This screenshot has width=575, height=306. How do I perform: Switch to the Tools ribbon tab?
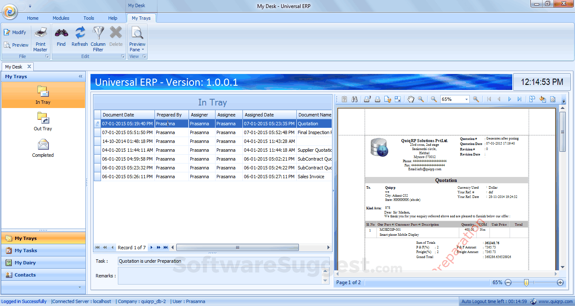[89, 18]
